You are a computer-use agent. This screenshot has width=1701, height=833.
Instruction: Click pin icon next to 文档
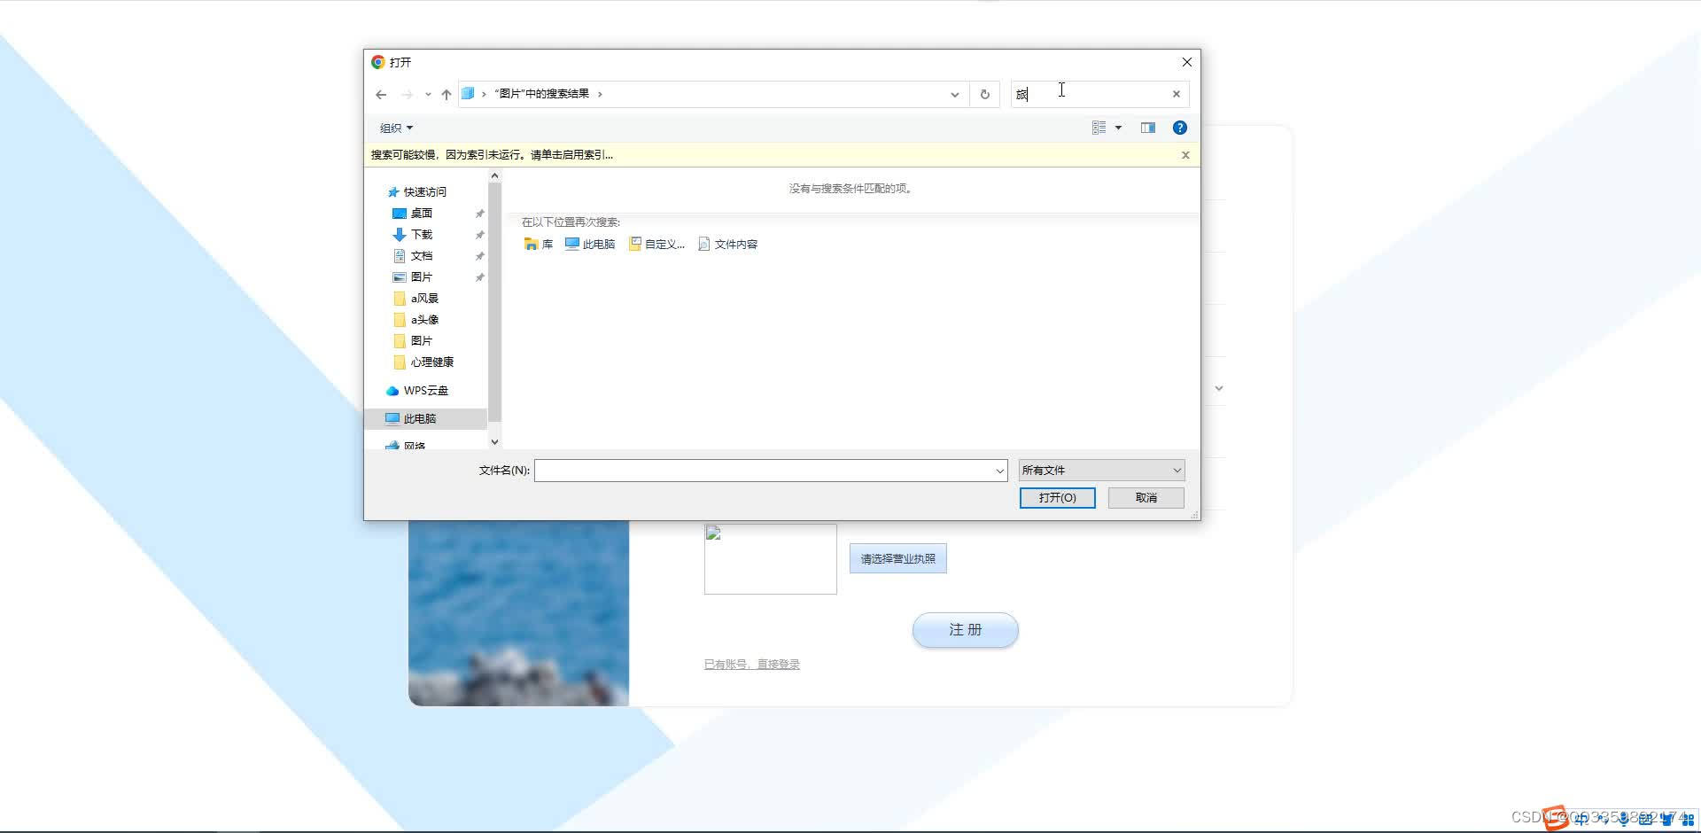click(479, 256)
